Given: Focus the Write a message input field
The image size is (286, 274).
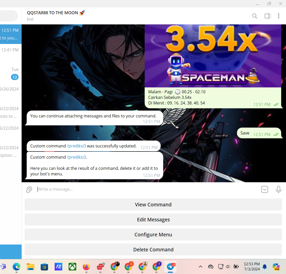Looking at the screenshot, I should tap(148, 189).
